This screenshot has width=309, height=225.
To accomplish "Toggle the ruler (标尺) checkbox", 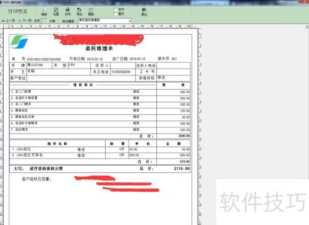I will click(116, 9).
